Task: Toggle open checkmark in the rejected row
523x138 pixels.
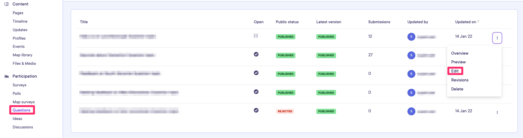Action: tap(256, 110)
